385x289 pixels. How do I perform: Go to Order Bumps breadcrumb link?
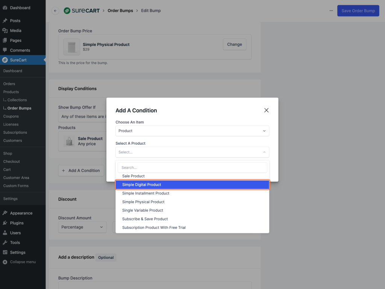click(x=120, y=11)
